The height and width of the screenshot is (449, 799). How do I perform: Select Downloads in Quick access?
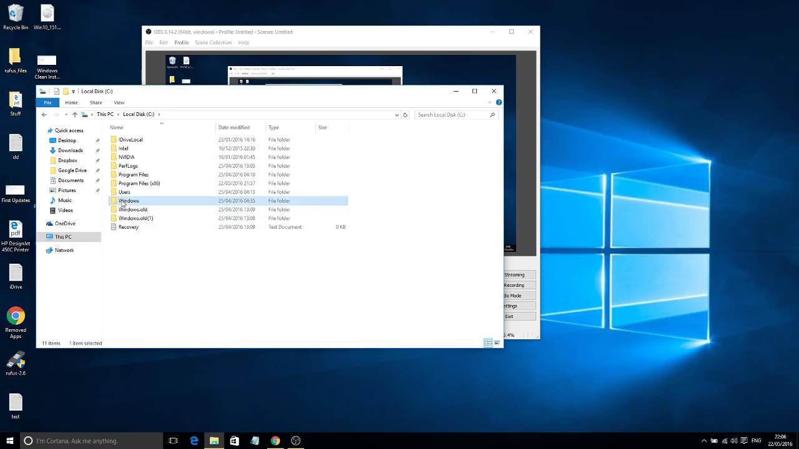(70, 150)
